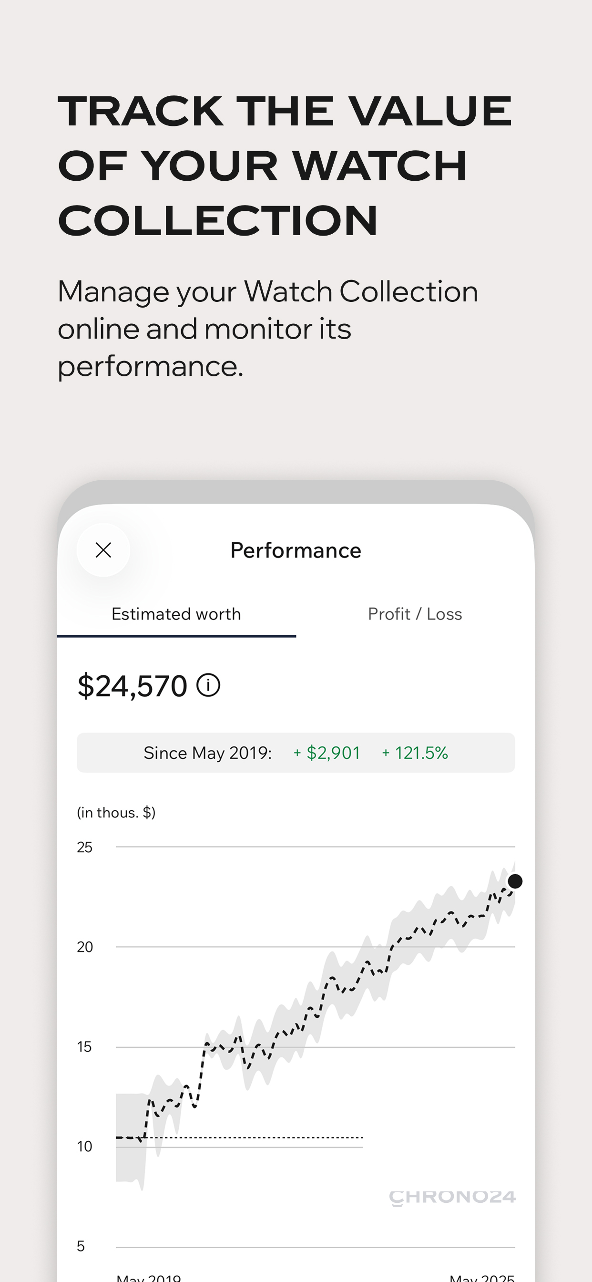Switch to the Profit / Loss tab
This screenshot has height=1282, width=592.
pos(415,614)
